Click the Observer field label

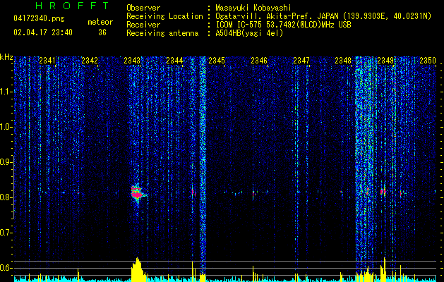tap(143, 8)
